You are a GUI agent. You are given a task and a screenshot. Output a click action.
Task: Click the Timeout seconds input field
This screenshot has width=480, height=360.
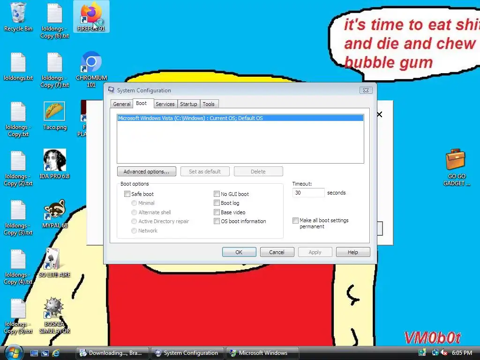pyautogui.click(x=308, y=193)
